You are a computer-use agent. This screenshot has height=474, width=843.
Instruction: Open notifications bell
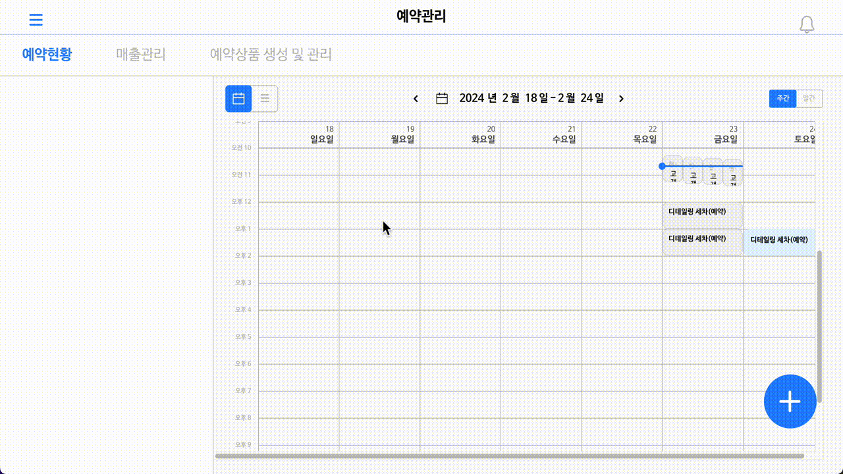click(807, 25)
